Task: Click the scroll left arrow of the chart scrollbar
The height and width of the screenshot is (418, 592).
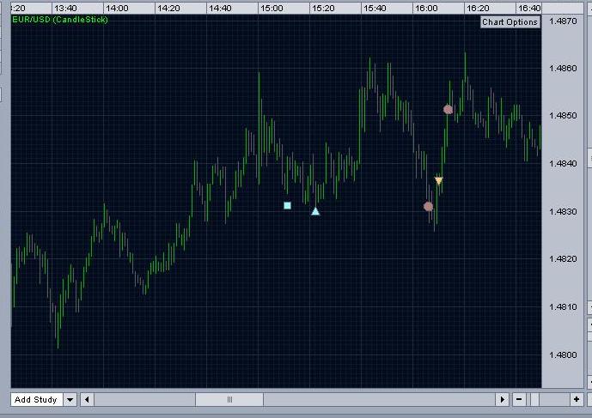Action: pyautogui.click(x=88, y=399)
